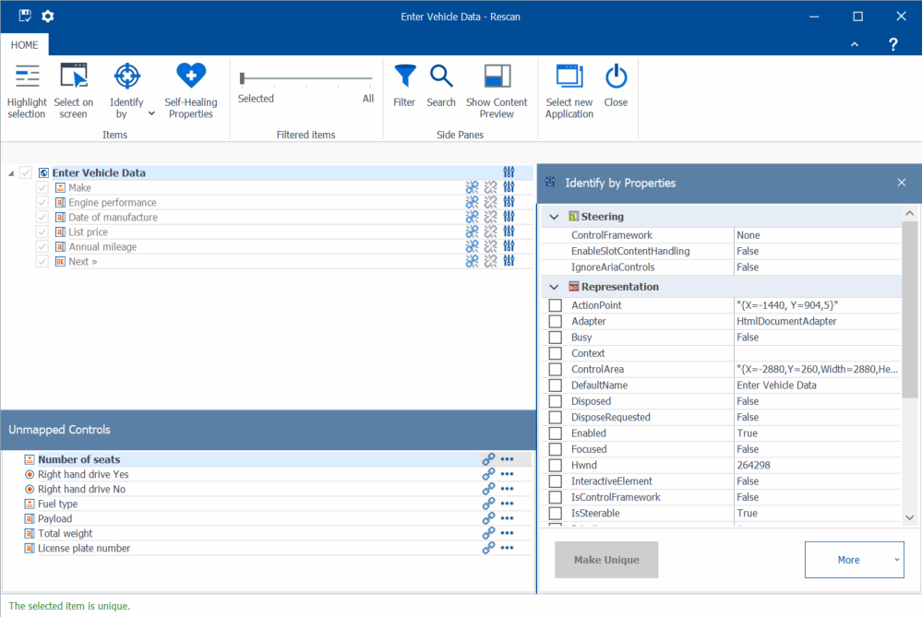Check the box next to Engine performance
This screenshot has width=922, height=617.
[x=42, y=203]
